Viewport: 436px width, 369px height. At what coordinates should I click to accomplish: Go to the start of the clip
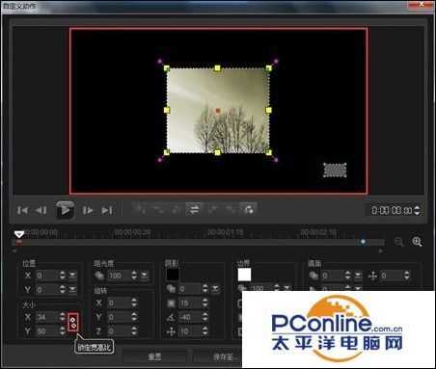(x=22, y=210)
